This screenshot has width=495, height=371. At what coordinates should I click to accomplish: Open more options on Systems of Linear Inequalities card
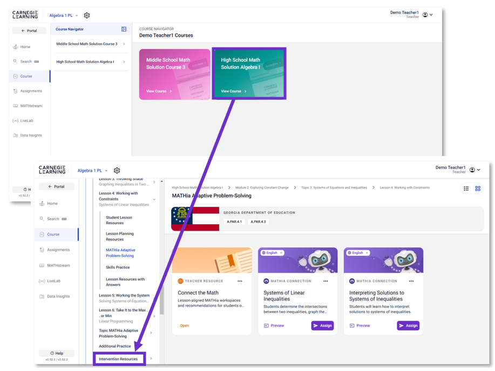pos(326,281)
